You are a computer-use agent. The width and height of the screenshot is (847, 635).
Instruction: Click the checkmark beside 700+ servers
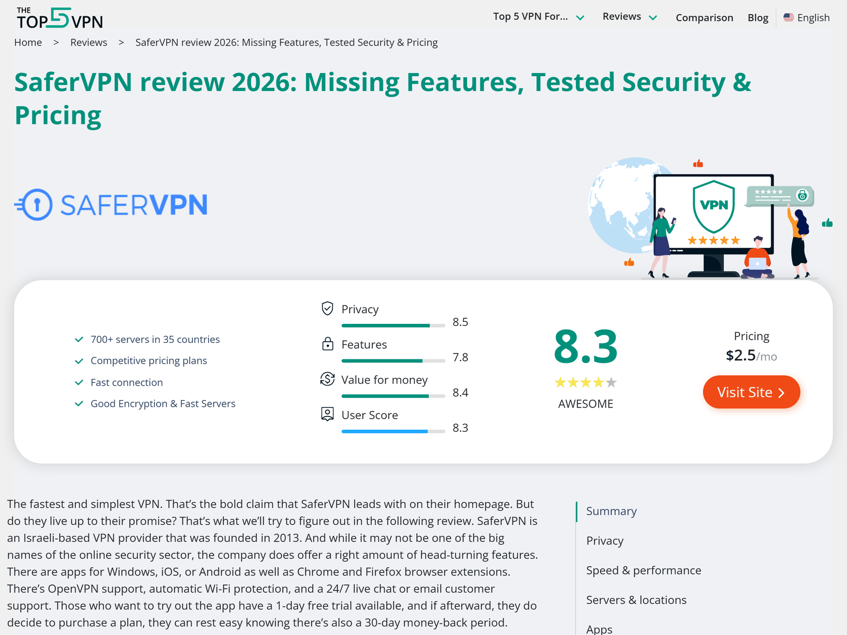pyautogui.click(x=79, y=339)
